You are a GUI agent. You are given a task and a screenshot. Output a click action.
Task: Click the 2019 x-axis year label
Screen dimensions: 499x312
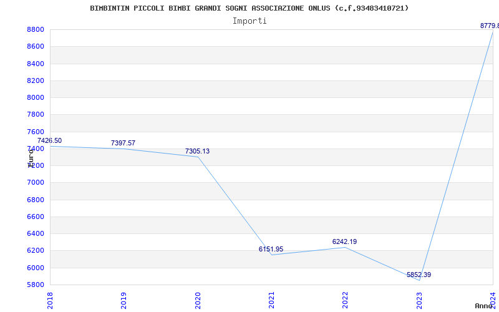tap(124, 301)
